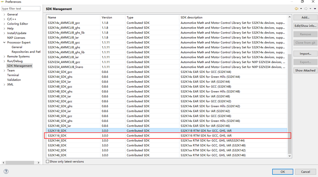Click SDK description column header
Image resolution: width=318 pixels, height=177 pixels.
(x=233, y=18)
